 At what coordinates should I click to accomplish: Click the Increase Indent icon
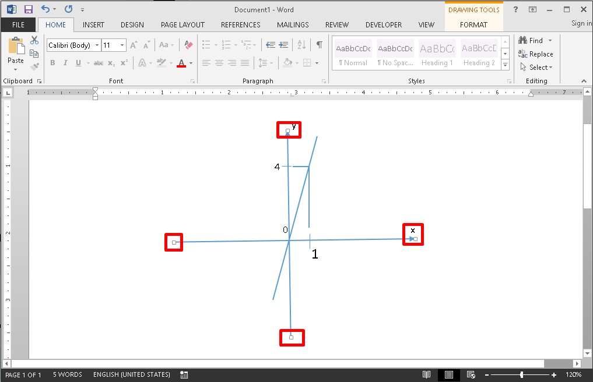click(283, 45)
